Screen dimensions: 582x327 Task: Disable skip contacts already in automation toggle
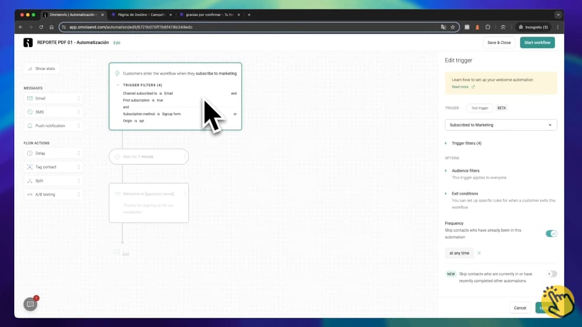coord(551,233)
